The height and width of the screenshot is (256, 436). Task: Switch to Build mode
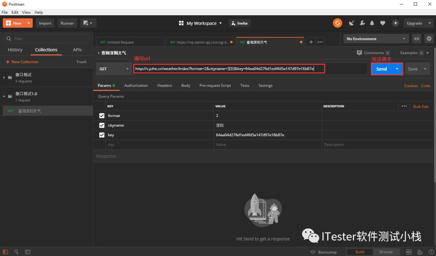(360, 252)
